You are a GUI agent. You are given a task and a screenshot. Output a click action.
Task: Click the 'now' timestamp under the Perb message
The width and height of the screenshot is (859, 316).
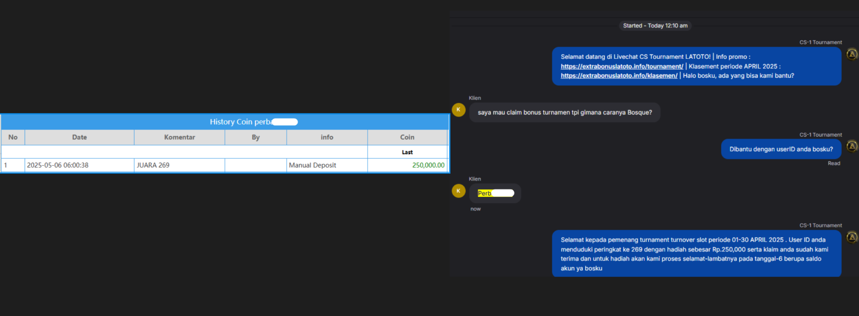tap(475, 209)
